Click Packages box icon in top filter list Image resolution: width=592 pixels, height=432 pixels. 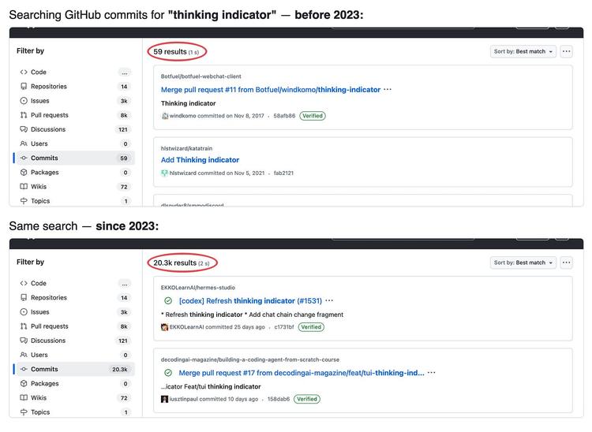[x=24, y=173]
